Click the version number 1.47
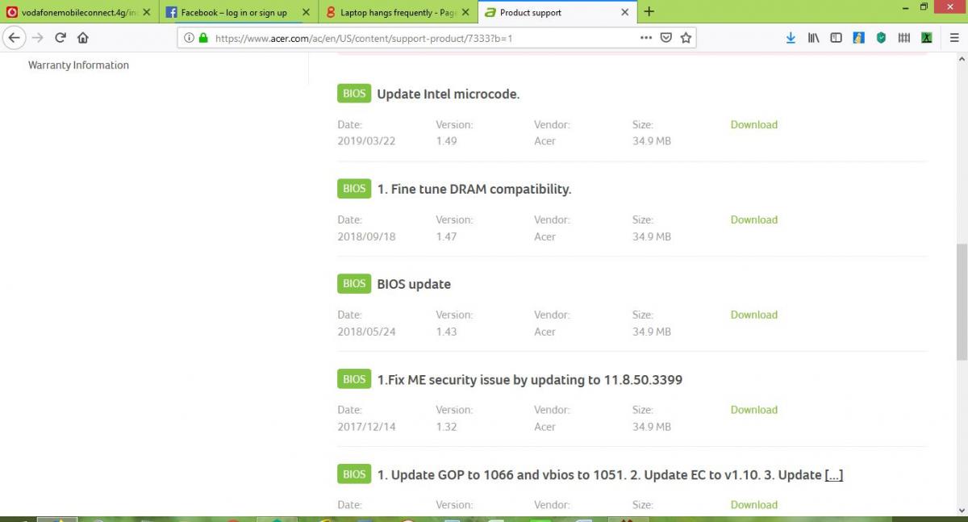968x522 pixels. 446,237
